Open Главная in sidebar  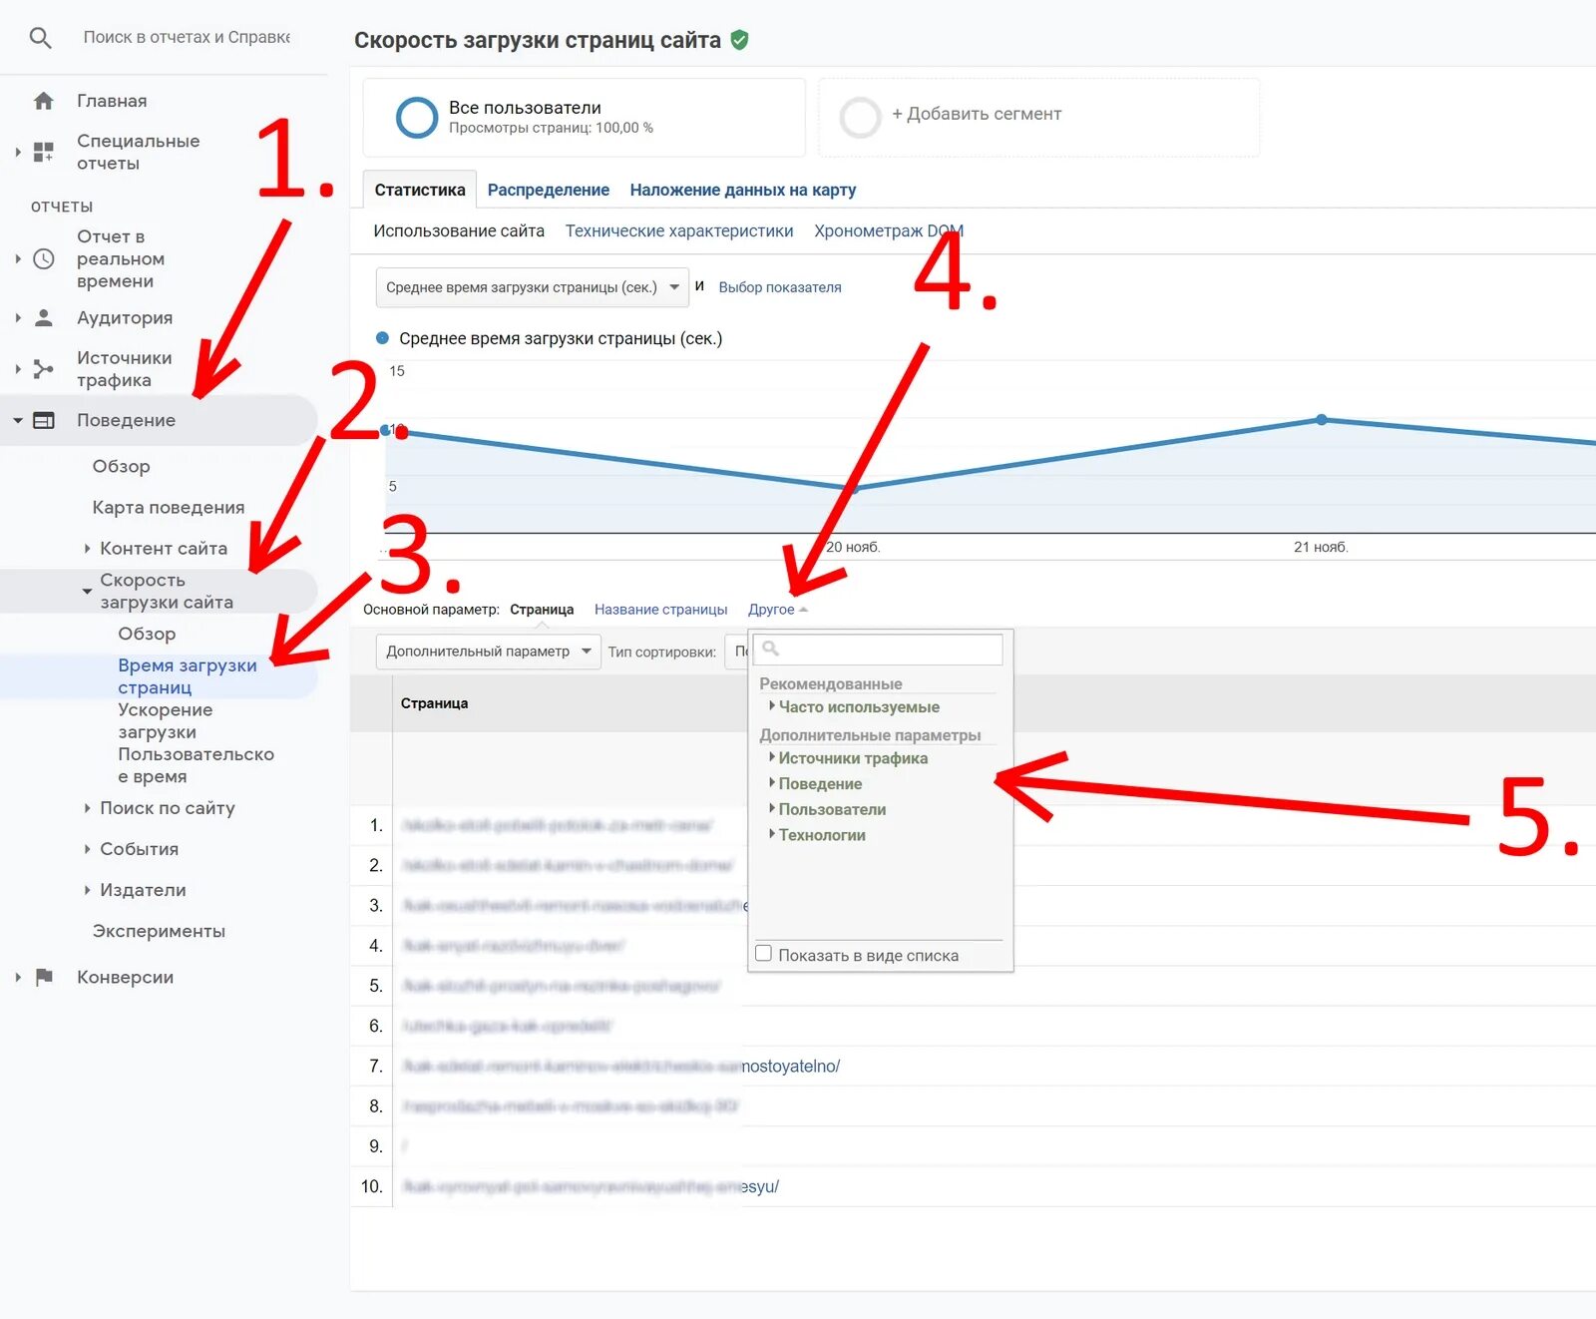tap(112, 101)
